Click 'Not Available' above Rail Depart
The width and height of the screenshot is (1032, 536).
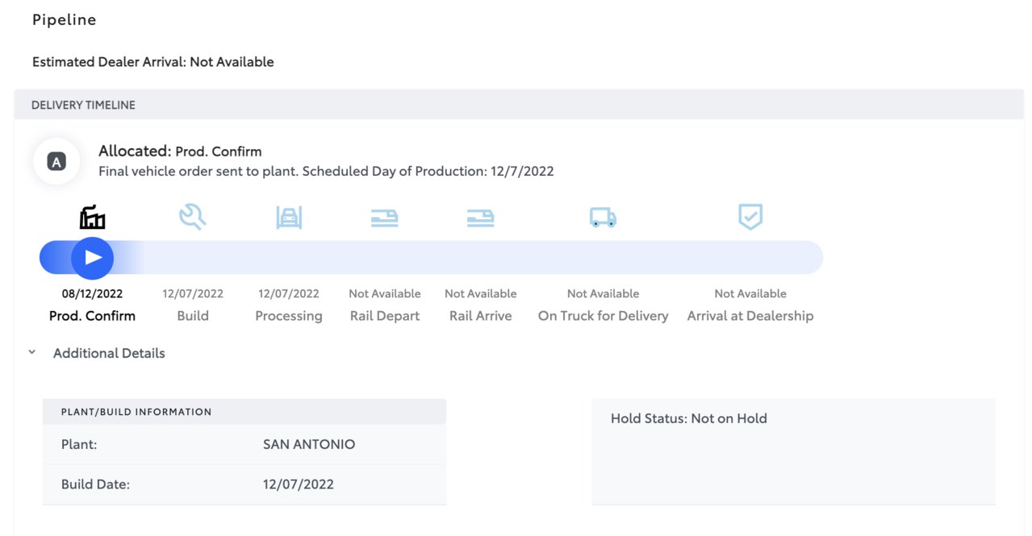coord(385,293)
